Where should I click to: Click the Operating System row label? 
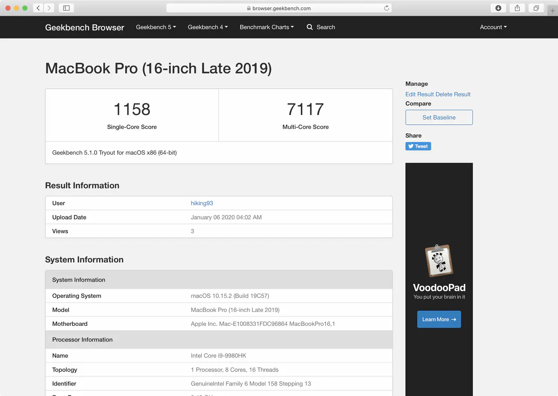(x=77, y=296)
